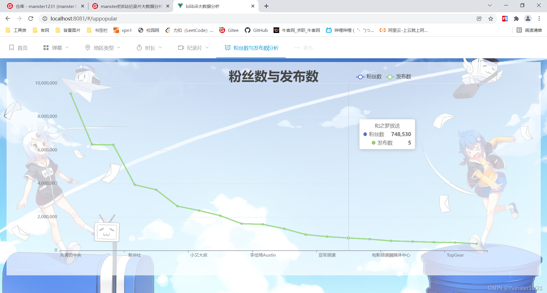Select the bilibili大数据分析 tab
This screenshot has width=547, height=293.
(x=216, y=6)
